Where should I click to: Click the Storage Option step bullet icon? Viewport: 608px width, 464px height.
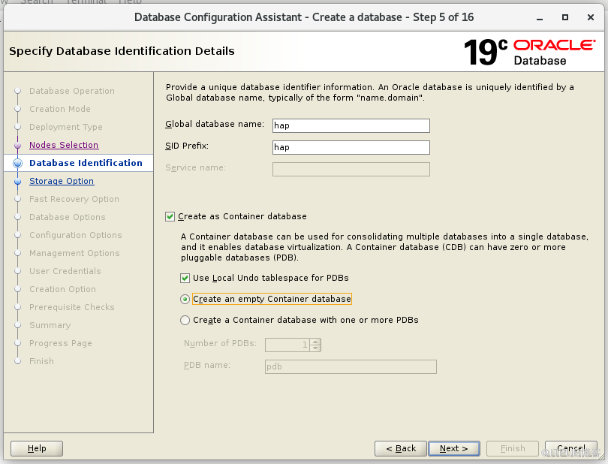click(17, 181)
